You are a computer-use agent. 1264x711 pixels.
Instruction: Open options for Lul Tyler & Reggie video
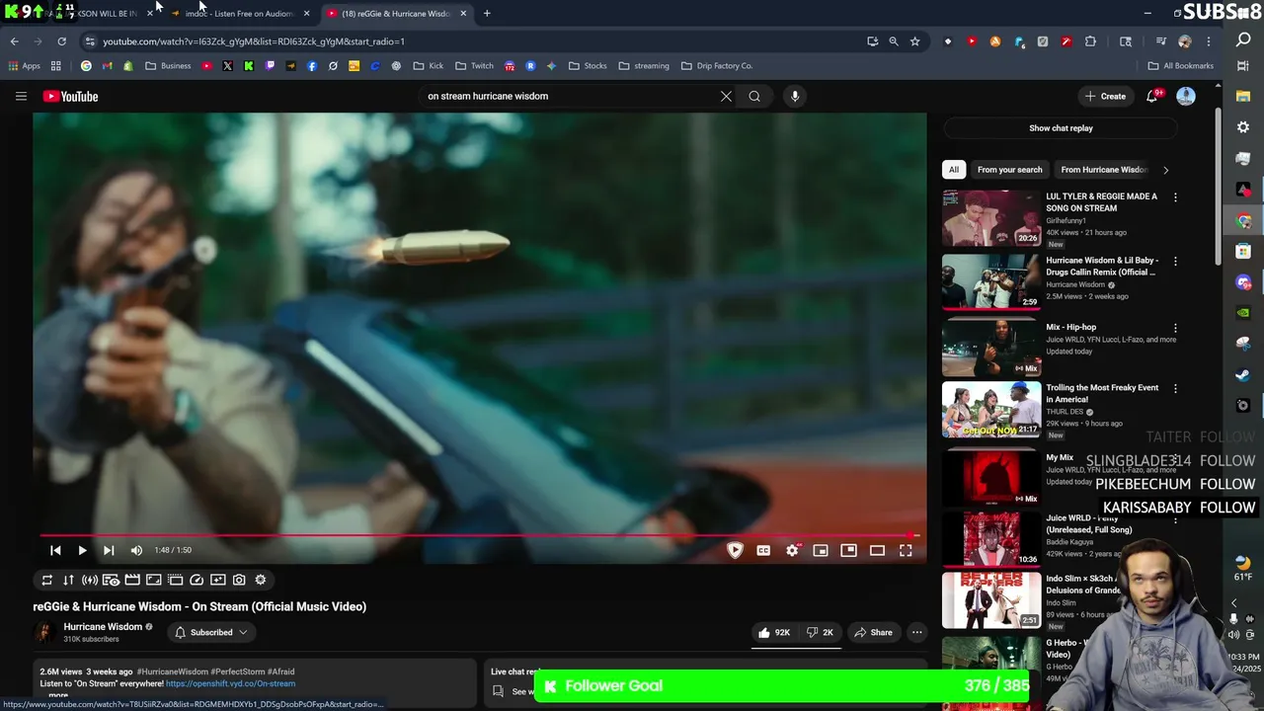coord(1175,197)
